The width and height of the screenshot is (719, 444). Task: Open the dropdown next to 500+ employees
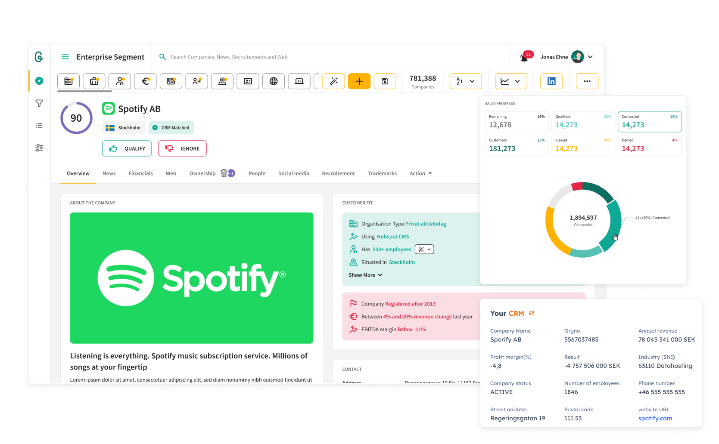424,249
